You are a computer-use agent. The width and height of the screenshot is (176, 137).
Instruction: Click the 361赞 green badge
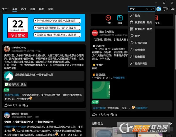tap(95, 102)
